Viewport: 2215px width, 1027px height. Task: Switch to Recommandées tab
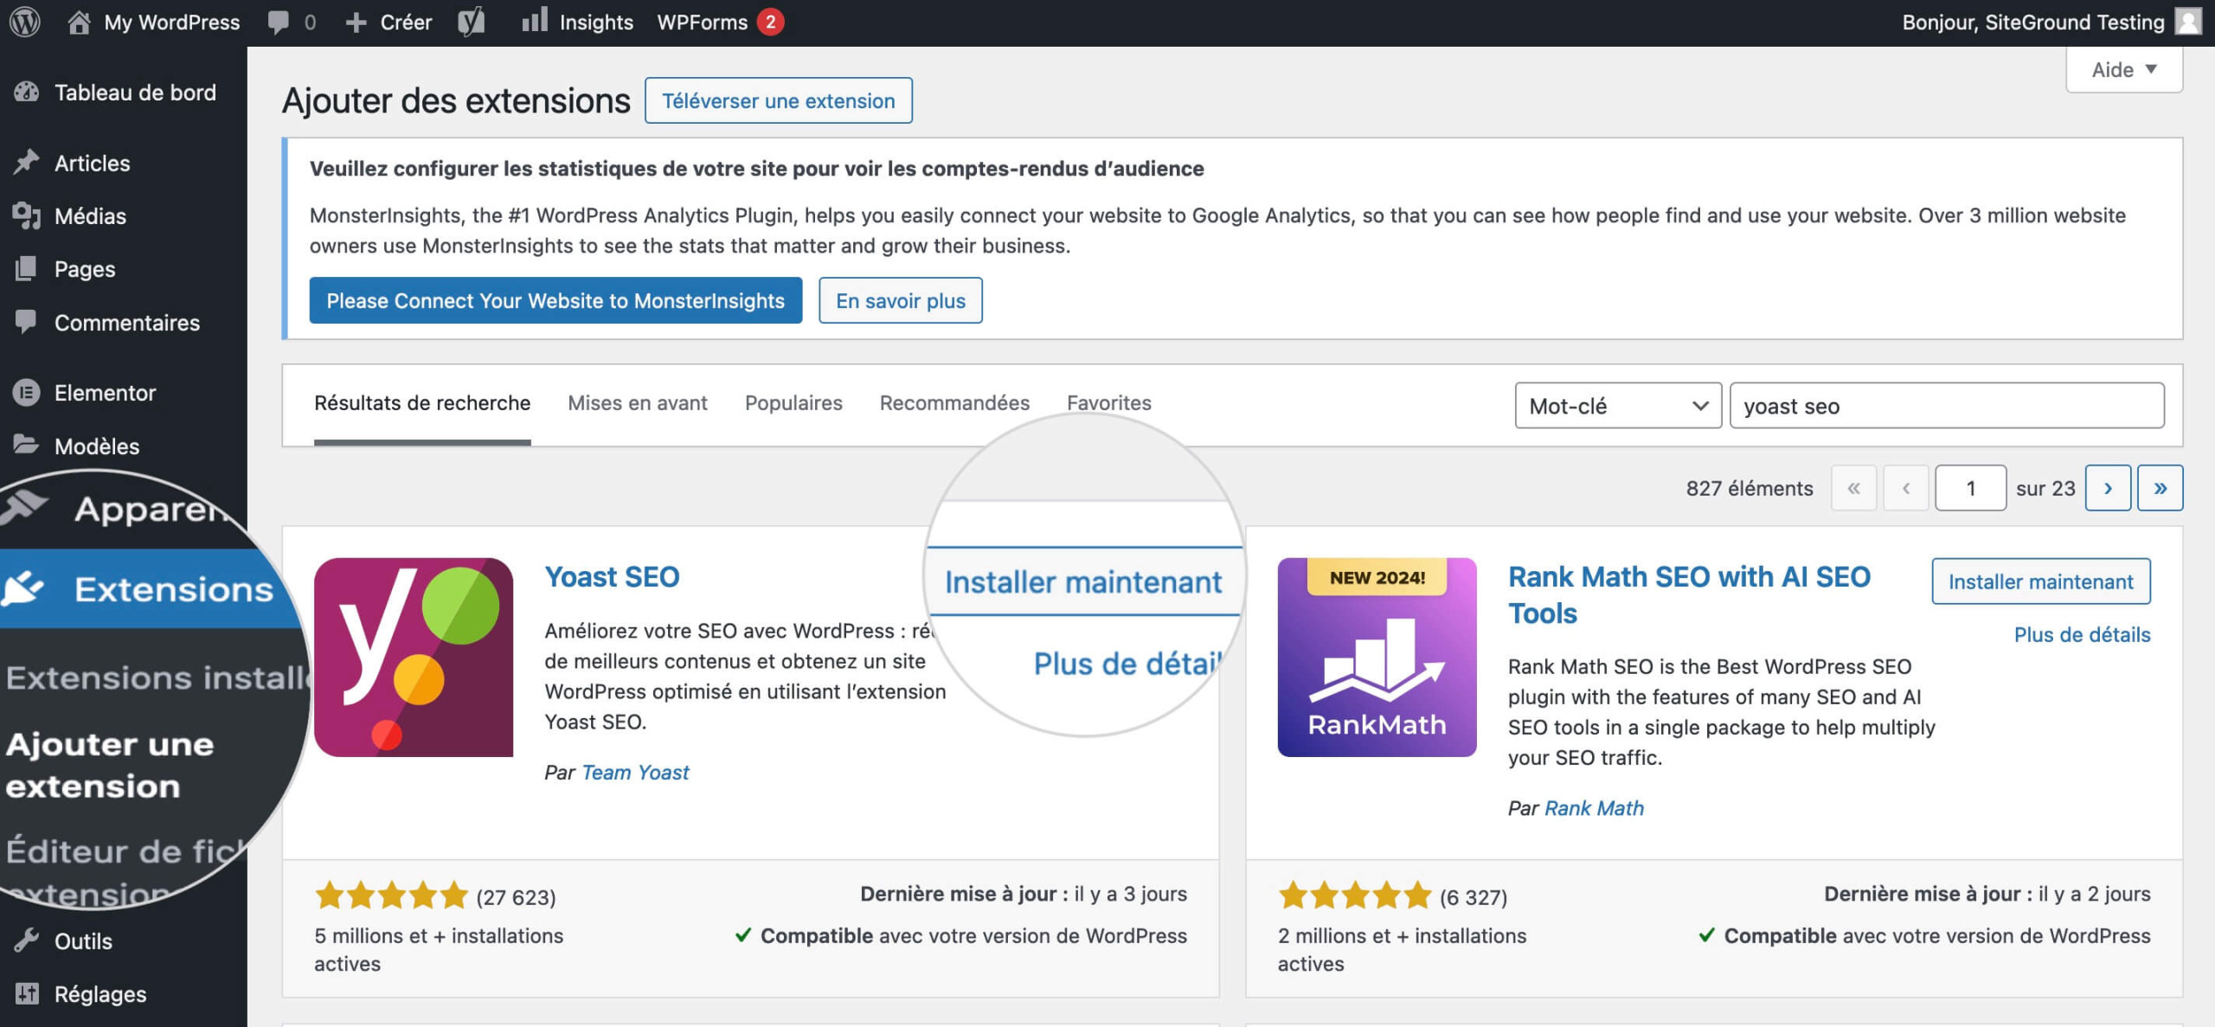[x=954, y=403]
